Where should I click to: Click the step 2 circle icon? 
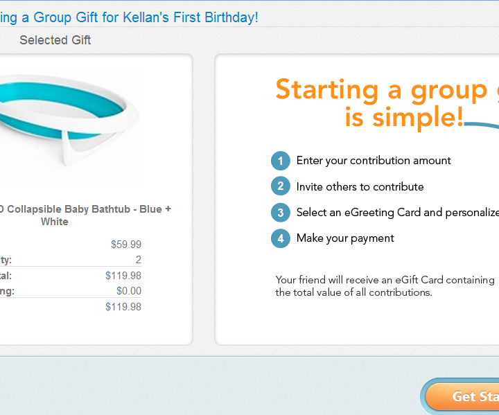(281, 186)
